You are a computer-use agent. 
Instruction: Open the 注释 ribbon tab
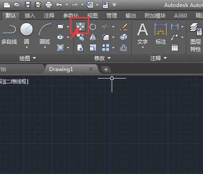(49, 16)
